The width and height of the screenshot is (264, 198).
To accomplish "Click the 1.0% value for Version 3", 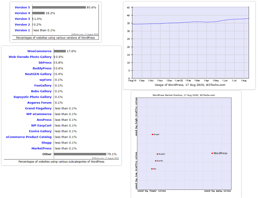I will pos(38,19).
